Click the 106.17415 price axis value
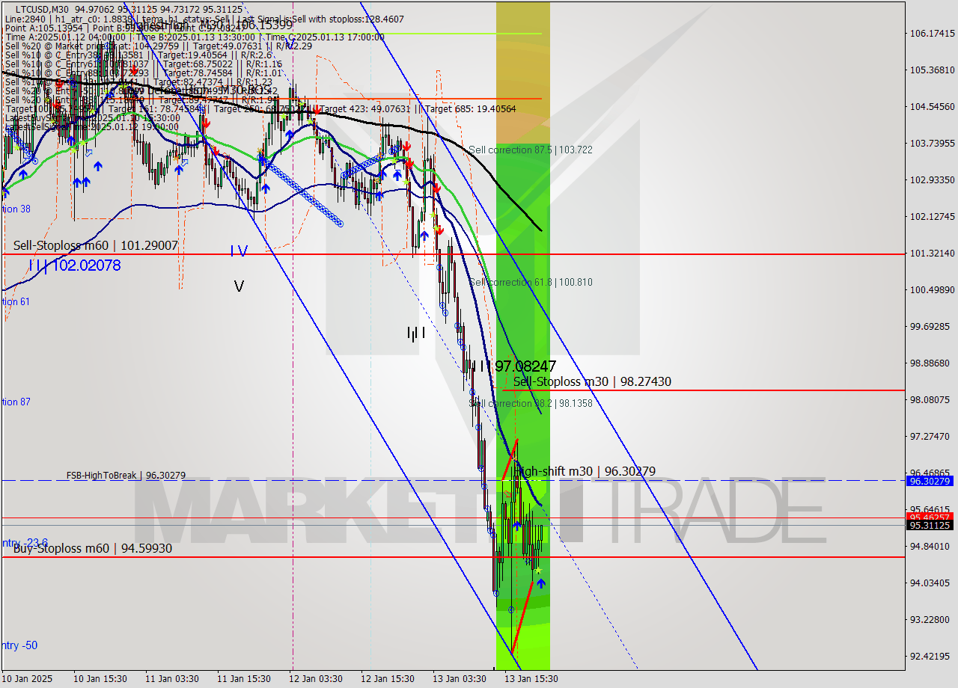Viewport: 958px width, 688px height. pos(932,33)
